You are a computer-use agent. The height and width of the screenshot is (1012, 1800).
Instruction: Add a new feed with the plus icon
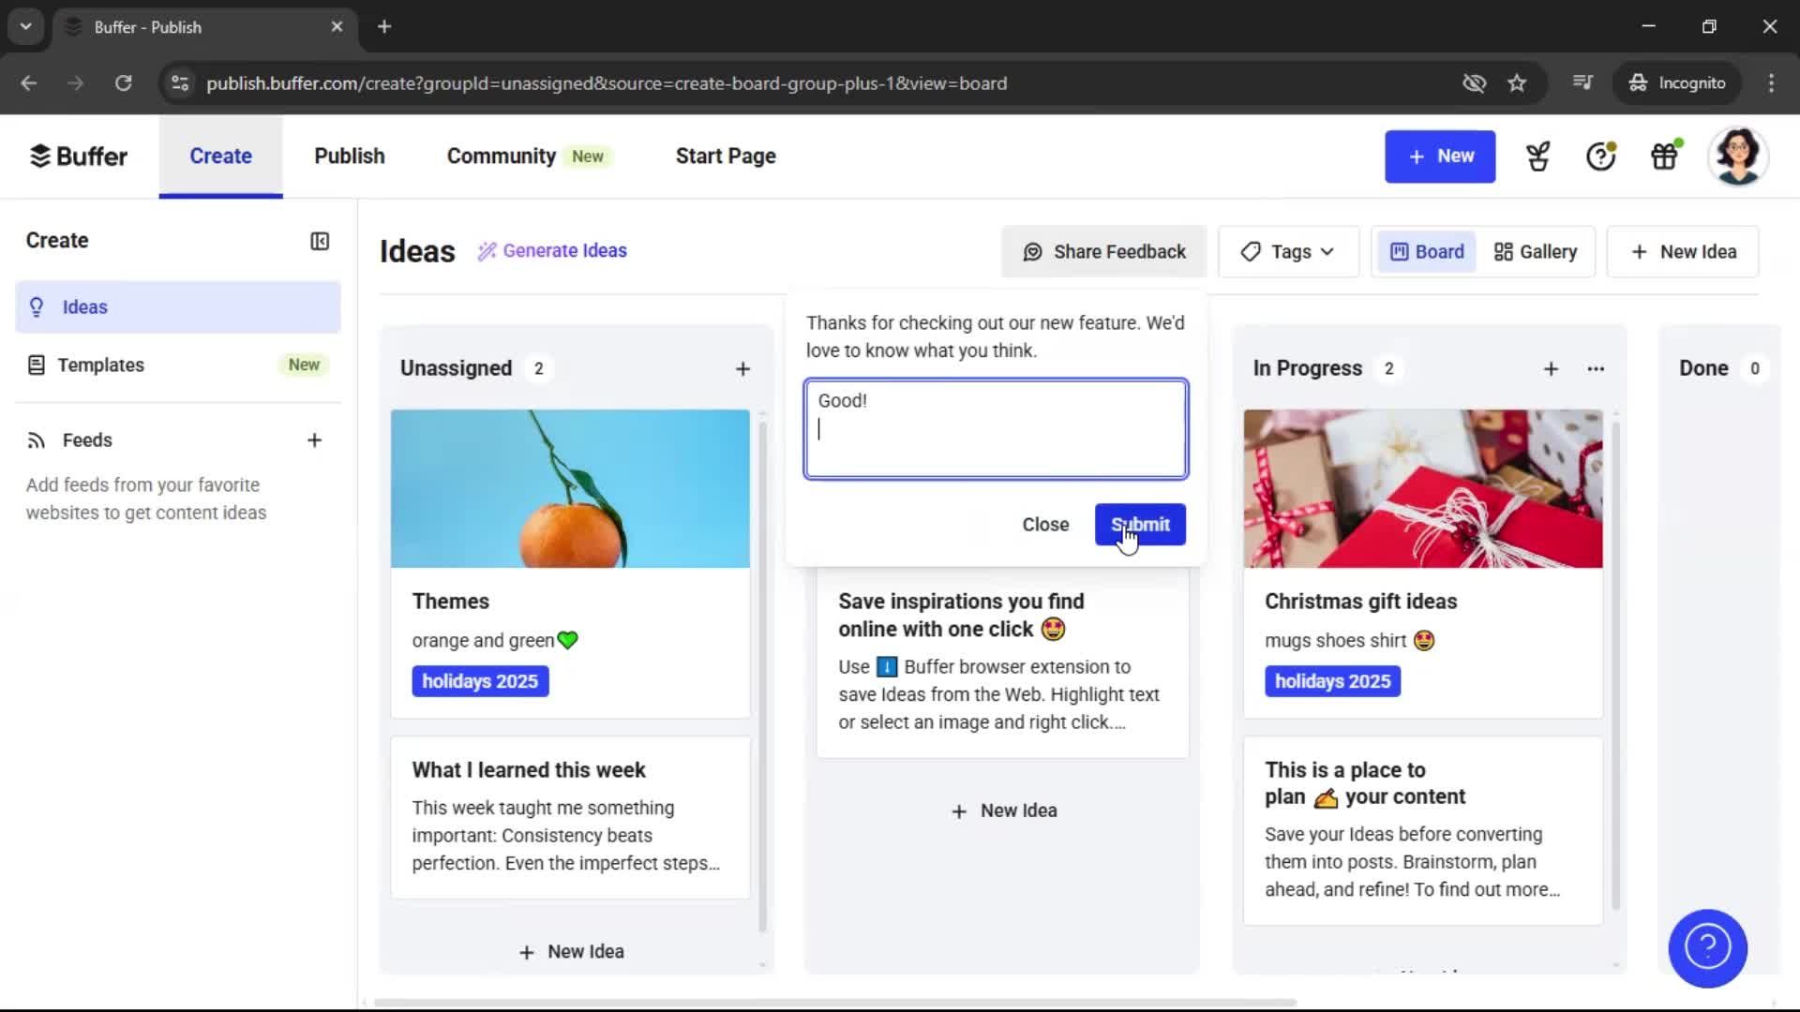(314, 439)
